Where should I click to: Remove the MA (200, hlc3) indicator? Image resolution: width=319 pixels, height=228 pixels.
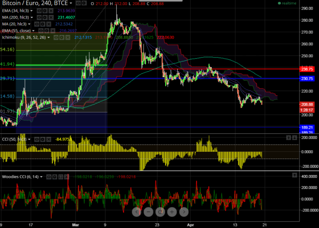(x=51, y=17)
